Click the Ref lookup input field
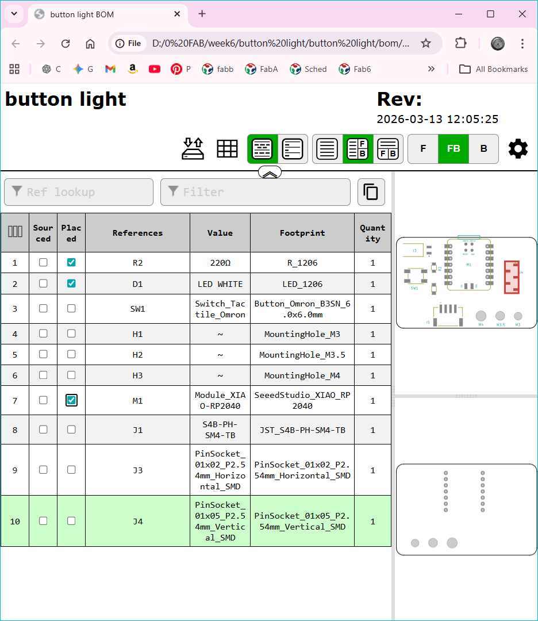538x621 pixels. (x=79, y=192)
